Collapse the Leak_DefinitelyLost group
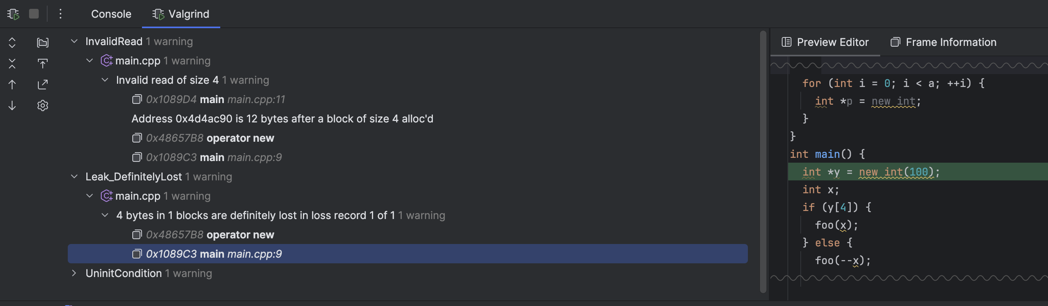This screenshot has width=1048, height=306. pyautogui.click(x=74, y=176)
